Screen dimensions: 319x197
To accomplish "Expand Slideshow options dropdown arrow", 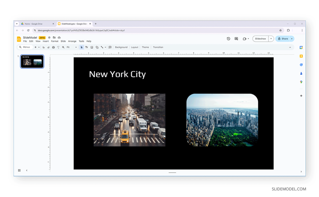I will pyautogui.click(x=271, y=39).
